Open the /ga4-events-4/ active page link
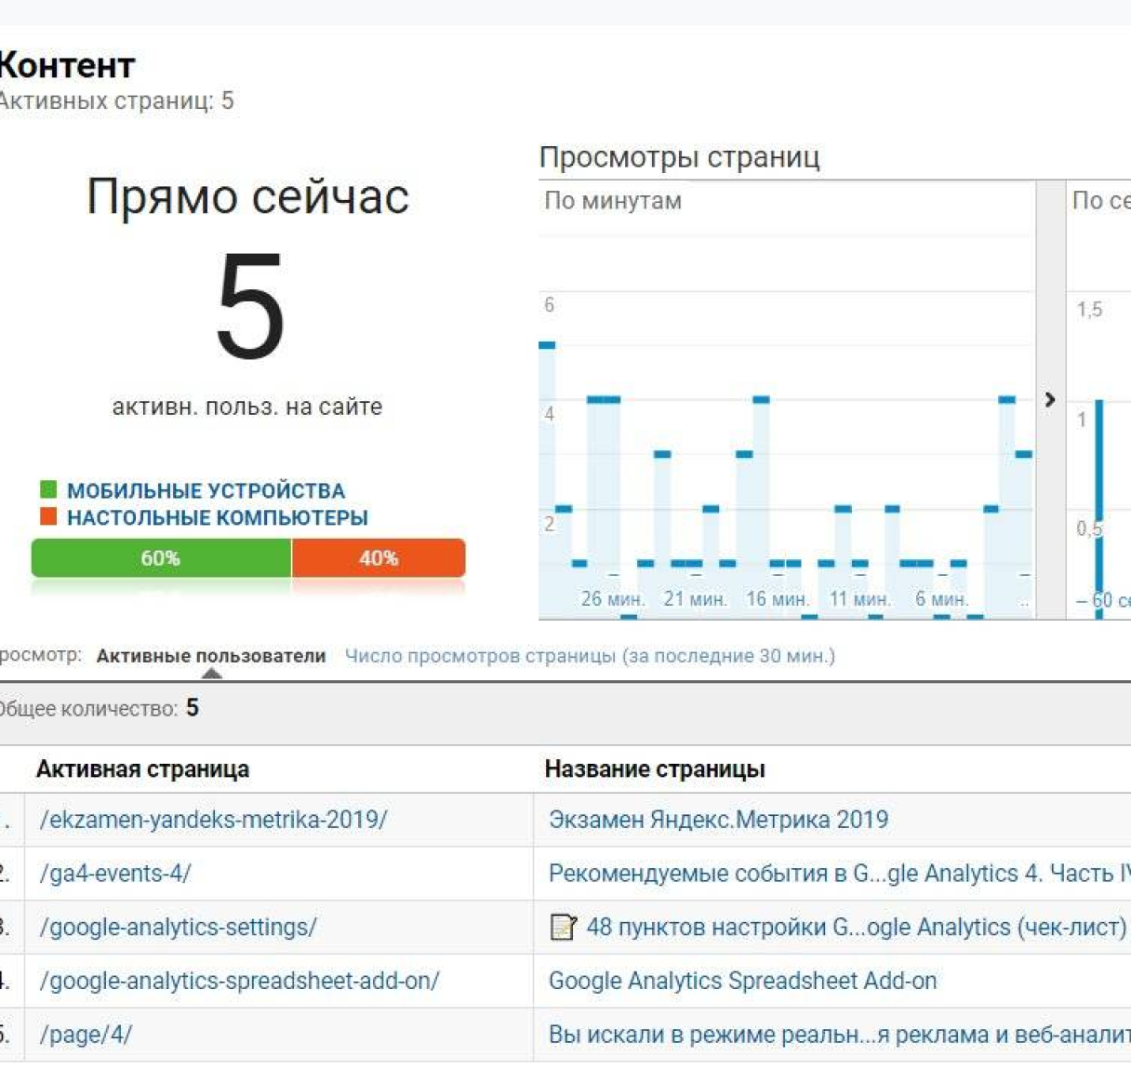The width and height of the screenshot is (1131, 1083). tap(115, 874)
